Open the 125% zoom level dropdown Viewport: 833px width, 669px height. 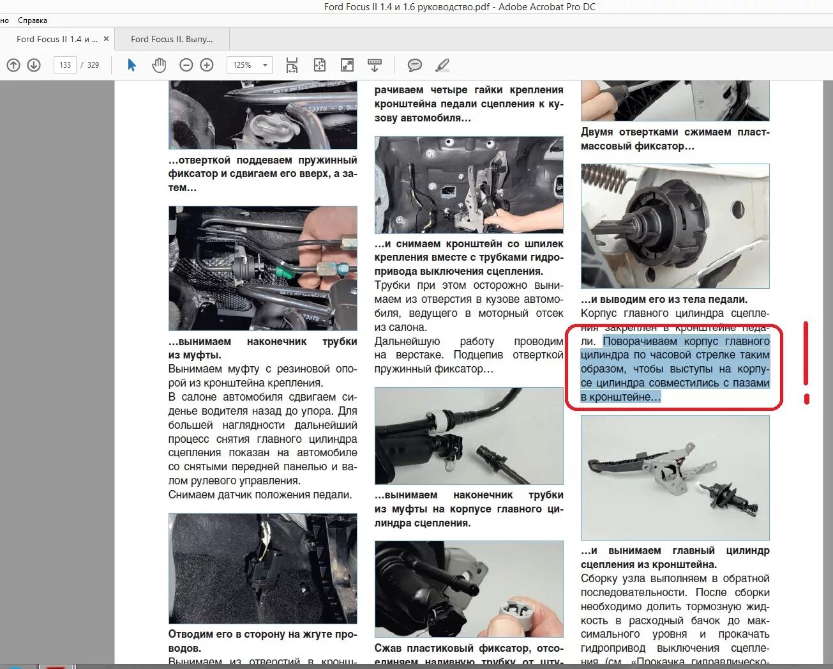pos(250,65)
